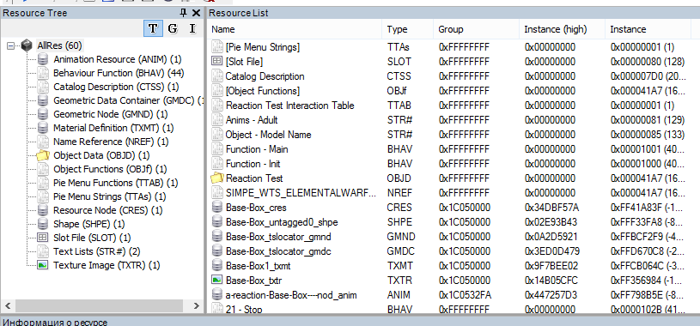This screenshot has height=326, width=700.
Task: Click the Slot File (SLOT) grid icon
Action: coord(43,238)
